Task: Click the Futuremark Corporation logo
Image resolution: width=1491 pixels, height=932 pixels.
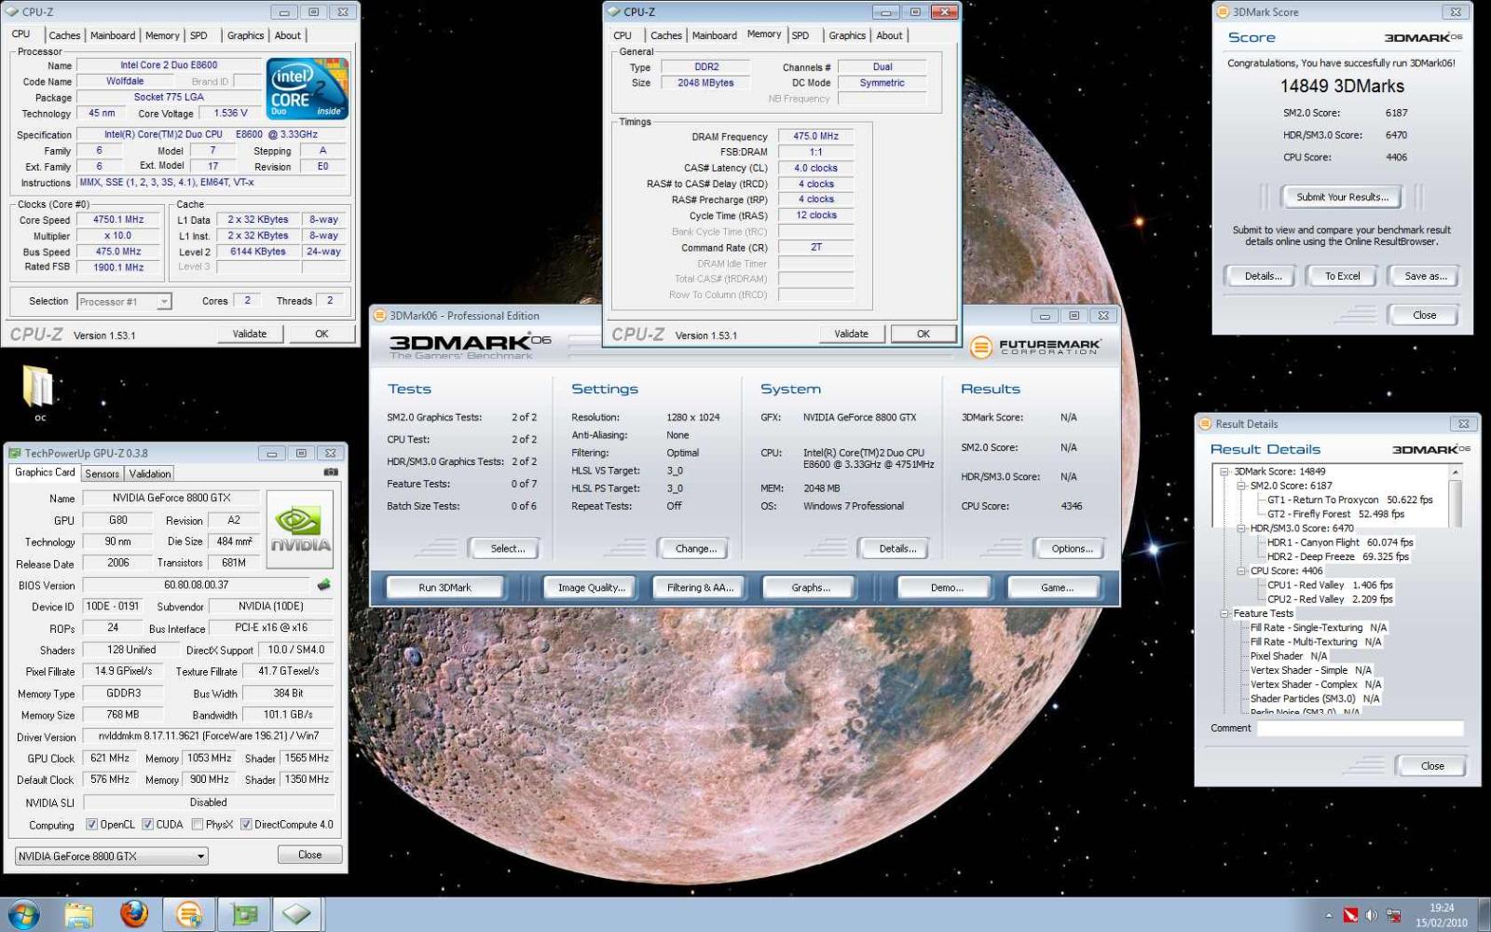Action: [x=1035, y=347]
